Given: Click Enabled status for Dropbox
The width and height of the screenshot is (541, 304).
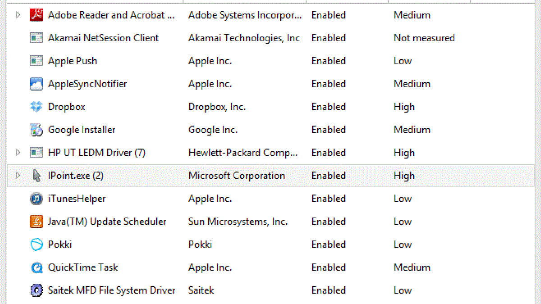Looking at the screenshot, I should pos(328,107).
